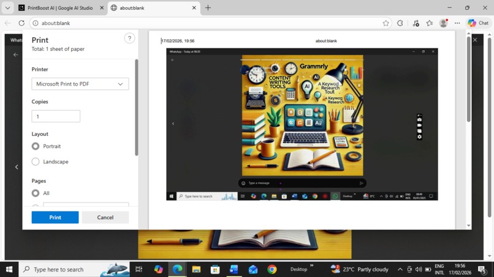Image resolution: width=494 pixels, height=277 pixels.
Task: Open the Windows Start menu
Action: [9, 270]
